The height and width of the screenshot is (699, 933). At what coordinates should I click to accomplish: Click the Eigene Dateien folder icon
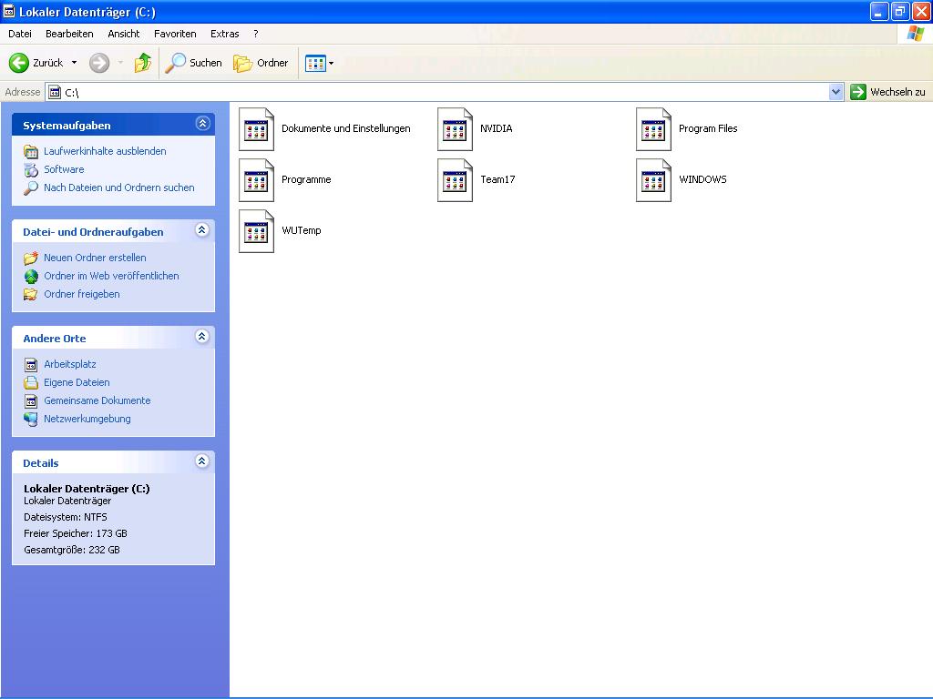[31, 383]
